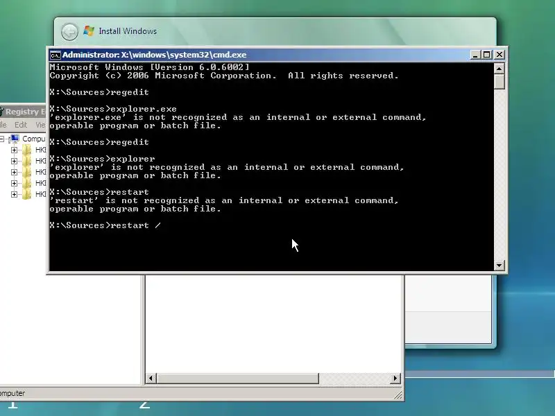Image resolution: width=555 pixels, height=416 pixels.
Task: Expand the third HK registry hive
Action: point(14,172)
